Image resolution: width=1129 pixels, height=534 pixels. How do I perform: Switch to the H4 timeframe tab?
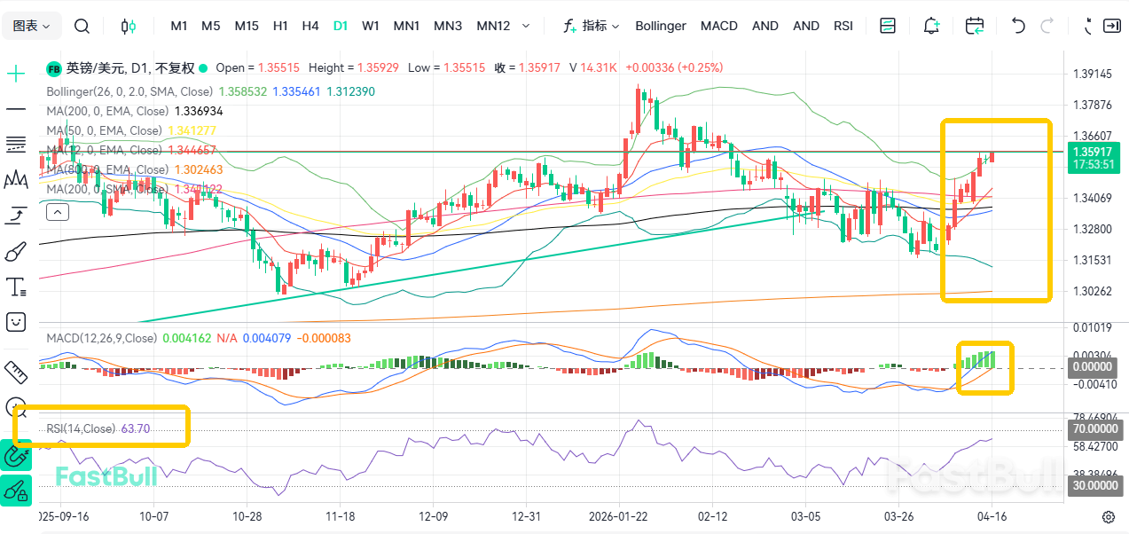(x=310, y=26)
